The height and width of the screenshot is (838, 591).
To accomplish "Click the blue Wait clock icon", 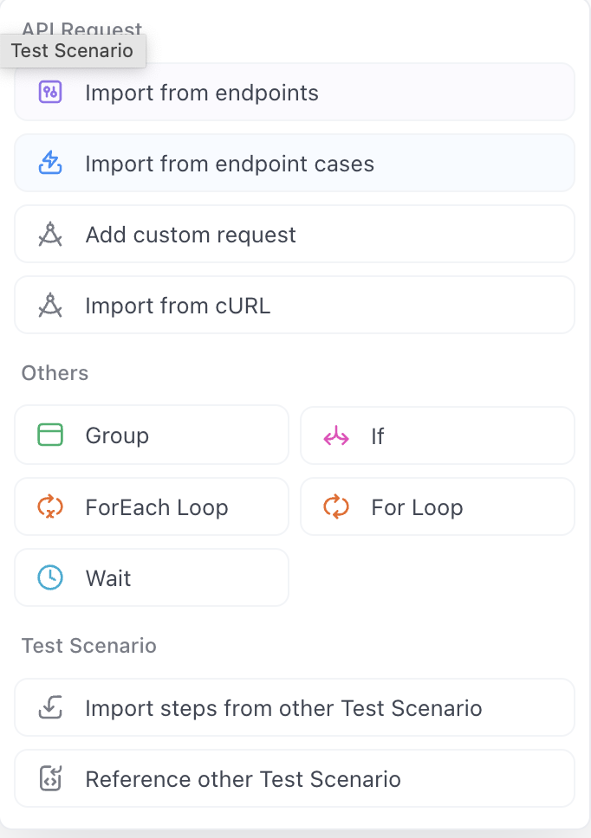I will [x=51, y=577].
